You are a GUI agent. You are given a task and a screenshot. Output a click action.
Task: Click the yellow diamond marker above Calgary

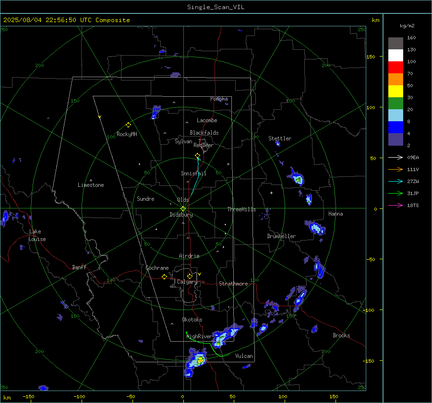(x=190, y=276)
